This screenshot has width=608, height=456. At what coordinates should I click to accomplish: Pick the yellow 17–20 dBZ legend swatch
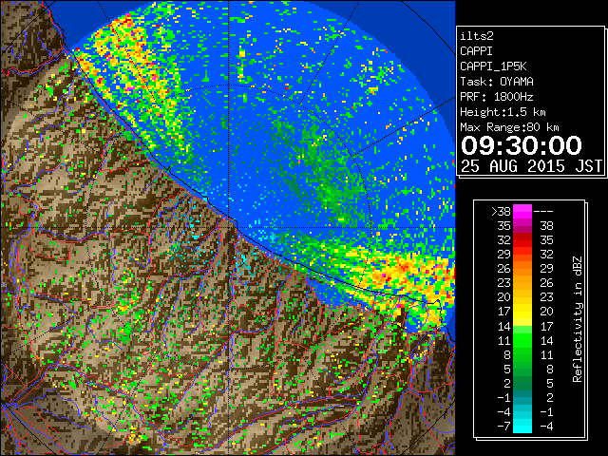522,312
